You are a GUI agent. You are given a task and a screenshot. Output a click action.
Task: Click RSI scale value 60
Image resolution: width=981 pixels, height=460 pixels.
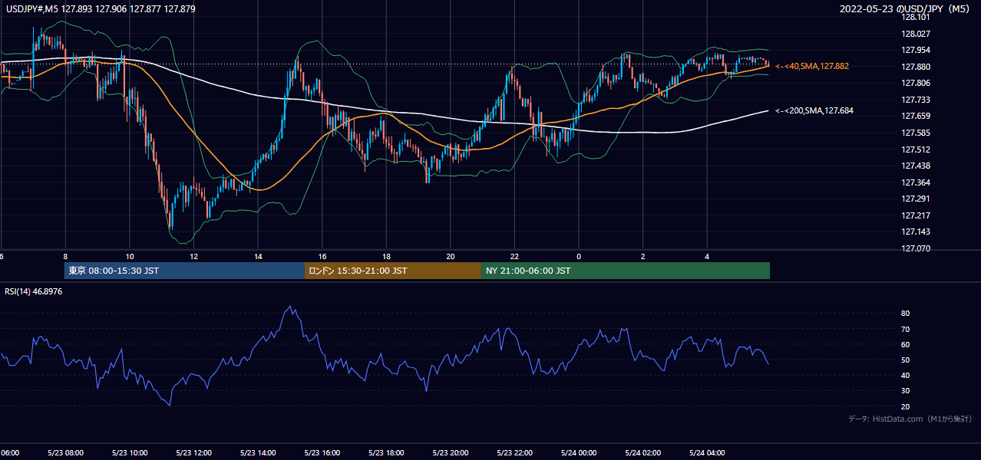(905, 344)
